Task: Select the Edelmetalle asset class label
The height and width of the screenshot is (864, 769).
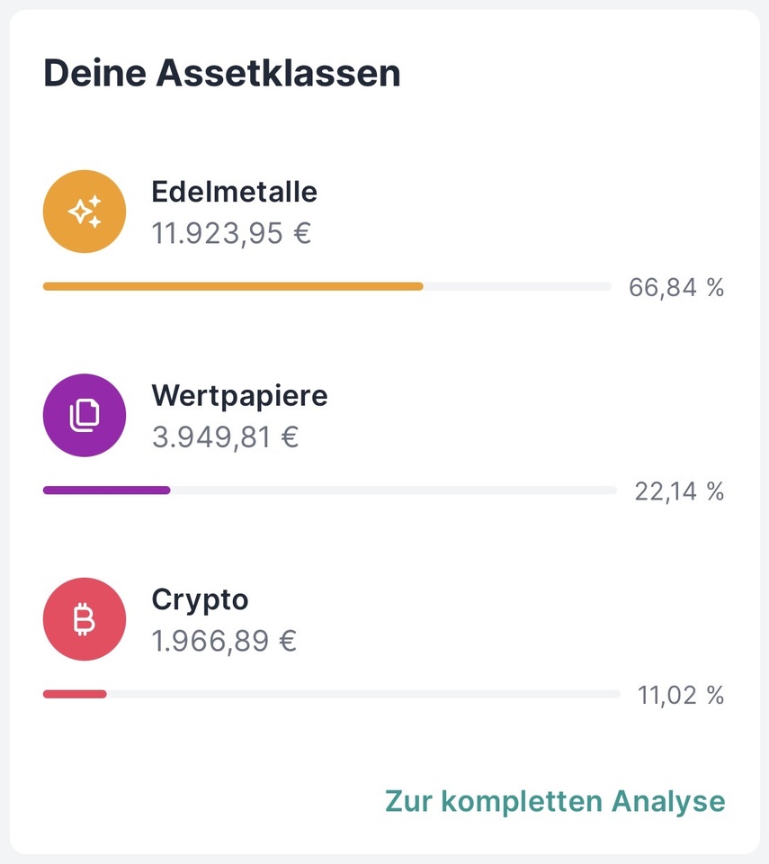Action: 234,192
